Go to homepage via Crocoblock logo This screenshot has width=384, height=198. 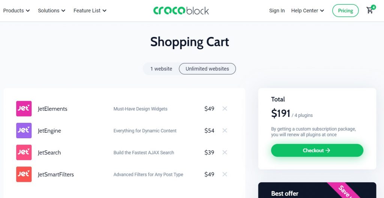(181, 11)
